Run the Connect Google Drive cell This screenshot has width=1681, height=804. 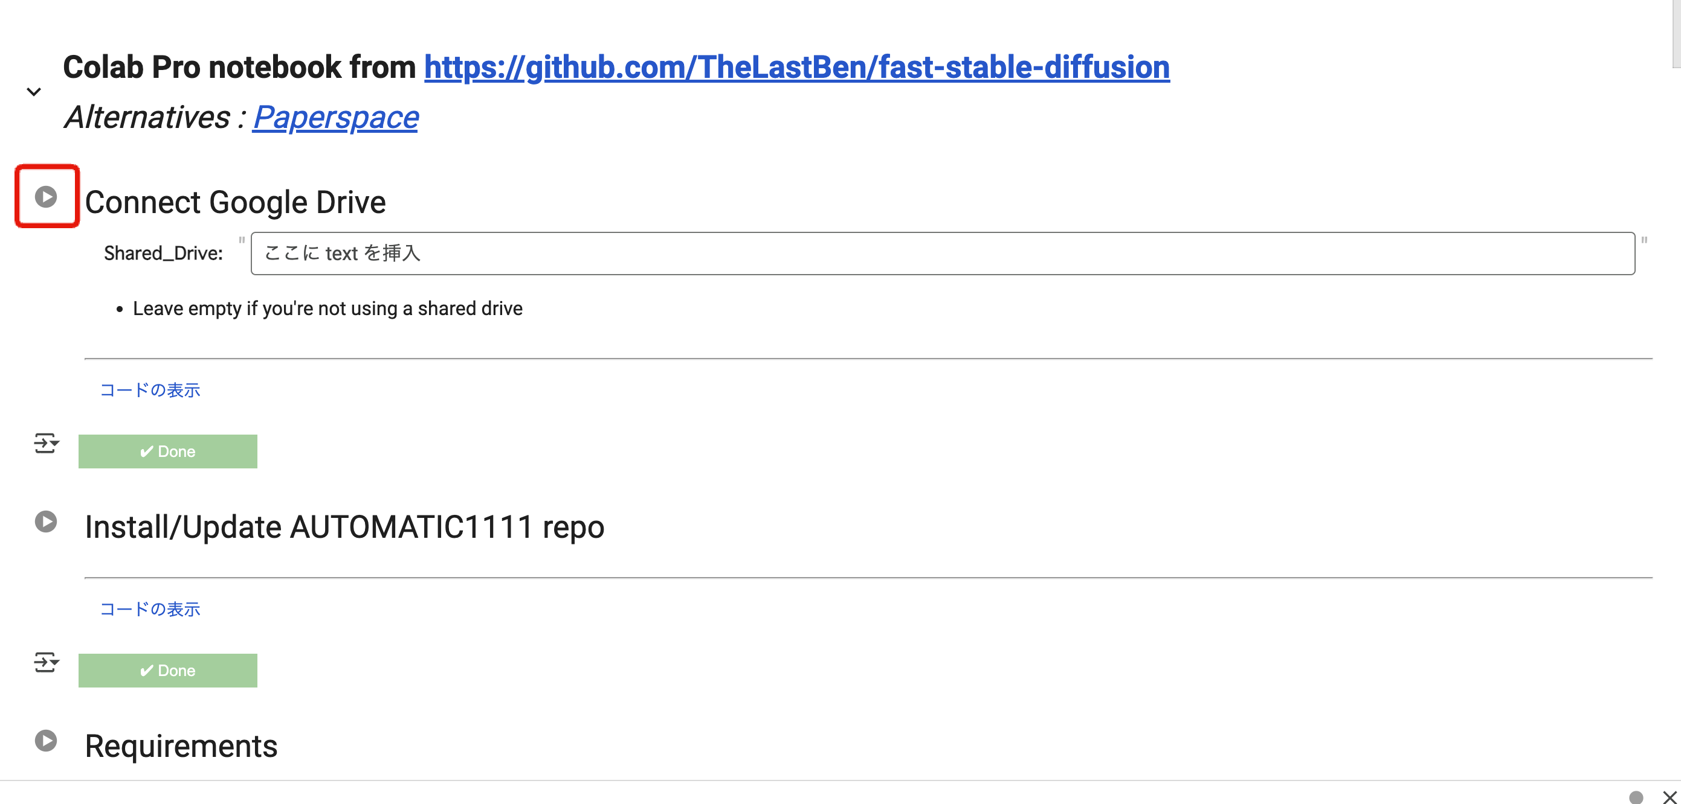[46, 196]
